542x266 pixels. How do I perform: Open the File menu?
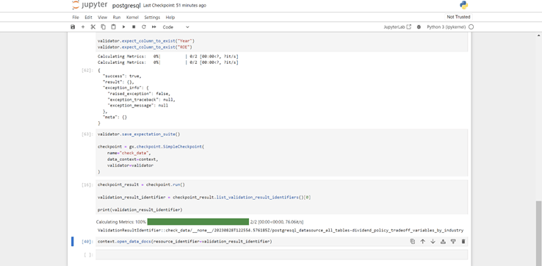[x=76, y=18]
